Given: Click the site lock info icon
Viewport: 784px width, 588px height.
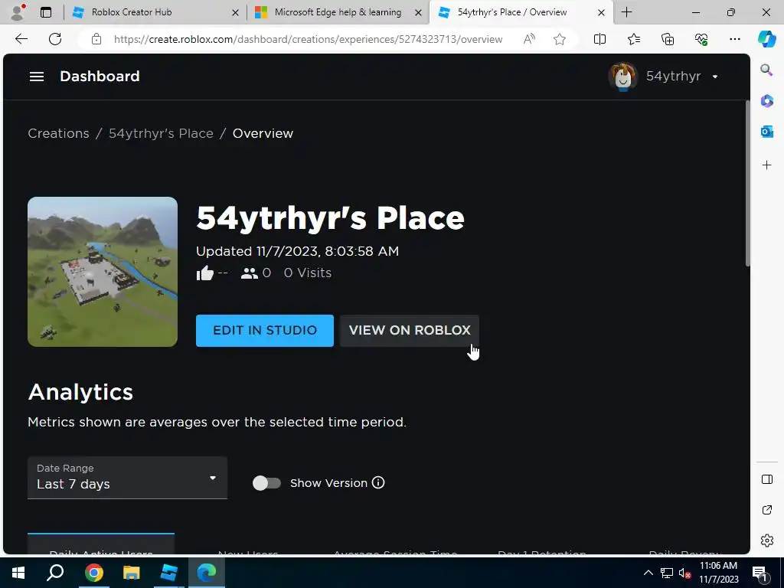Looking at the screenshot, I should (x=96, y=39).
